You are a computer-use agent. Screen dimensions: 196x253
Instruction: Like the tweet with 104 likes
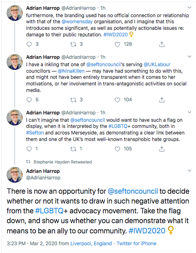(117, 100)
